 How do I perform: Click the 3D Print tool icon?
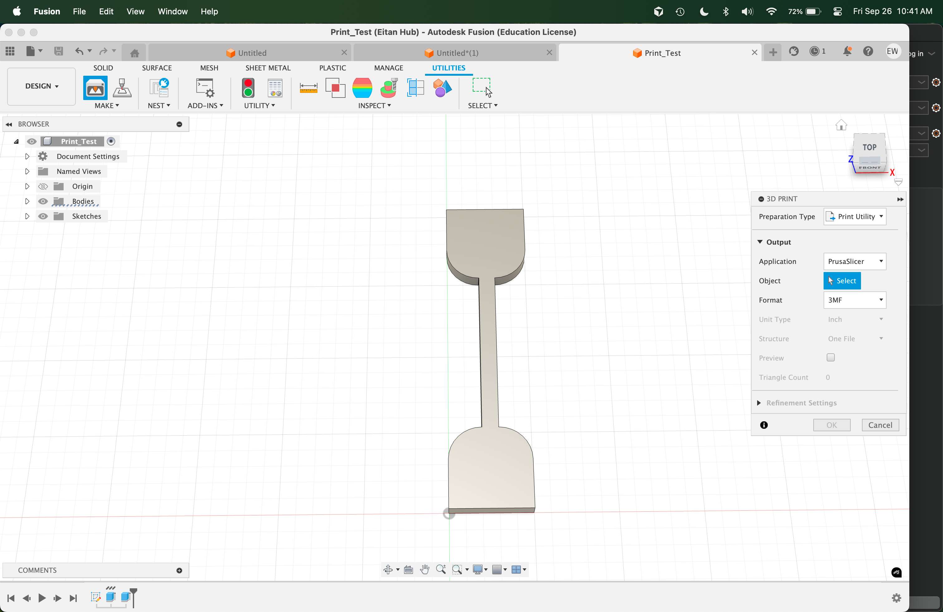95,88
